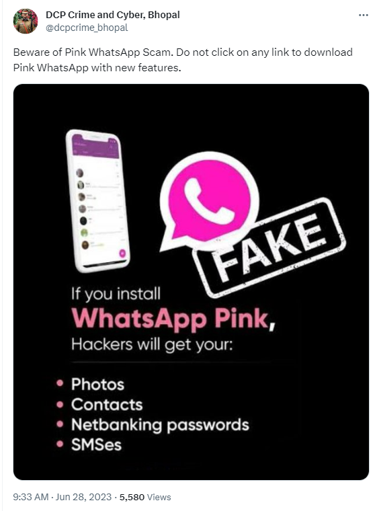The image size is (377, 511).
Task: Click the 'Beware of Pink WhatsApp Scam' tweet text
Action: [x=183, y=60]
